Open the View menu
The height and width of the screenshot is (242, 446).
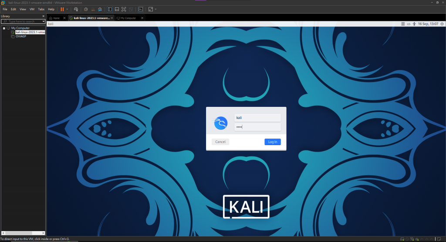coord(23,9)
